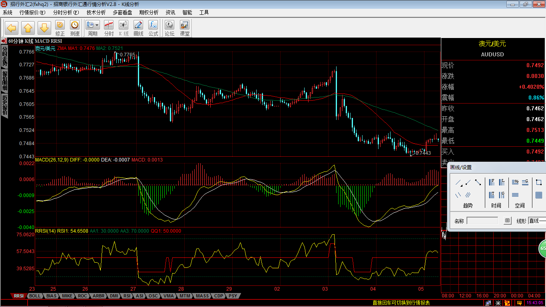
Task: Go back with the left arrow button
Action: coord(12,28)
